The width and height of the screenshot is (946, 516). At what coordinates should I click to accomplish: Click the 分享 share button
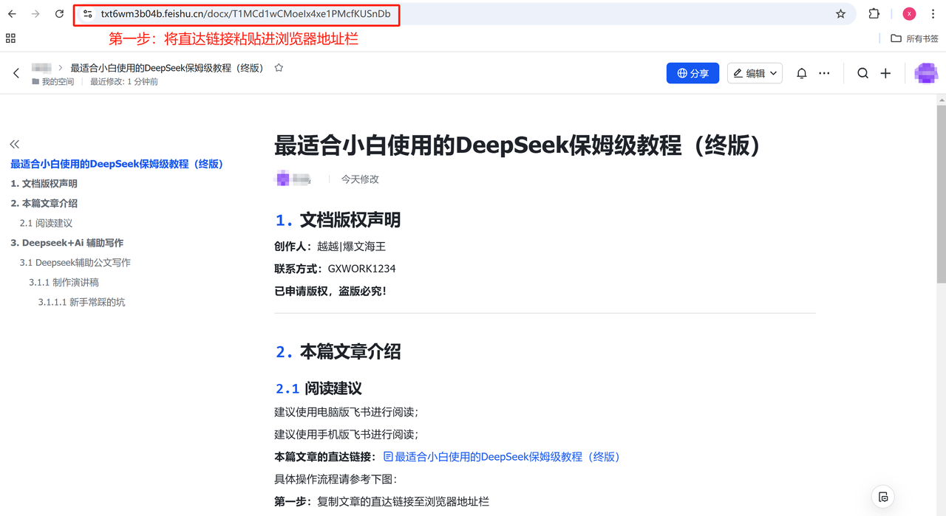coord(693,73)
